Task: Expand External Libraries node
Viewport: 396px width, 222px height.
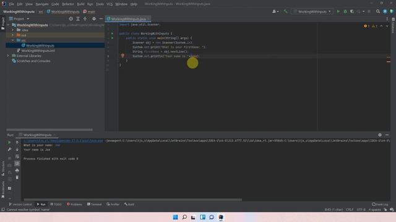Action: point(8,55)
